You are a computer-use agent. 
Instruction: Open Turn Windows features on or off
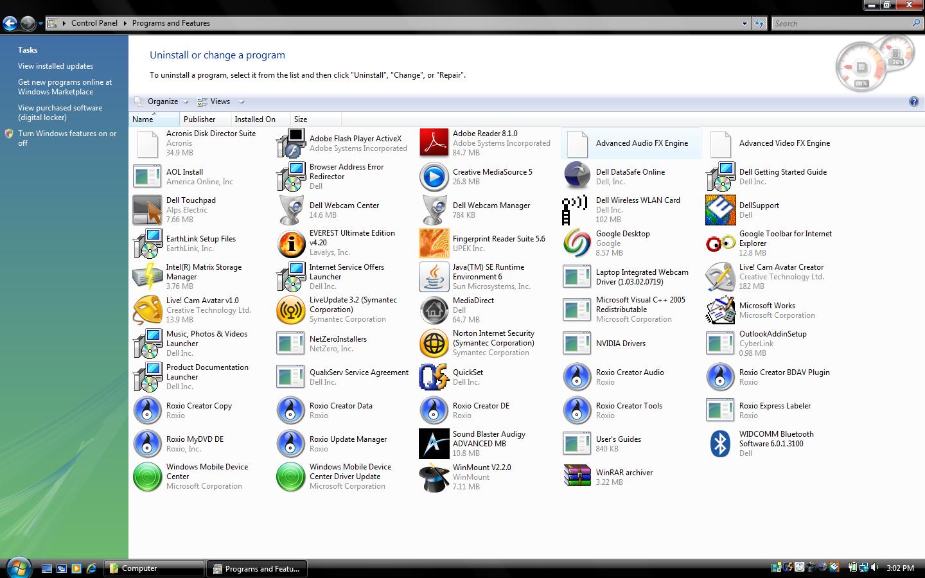pyautogui.click(x=67, y=138)
